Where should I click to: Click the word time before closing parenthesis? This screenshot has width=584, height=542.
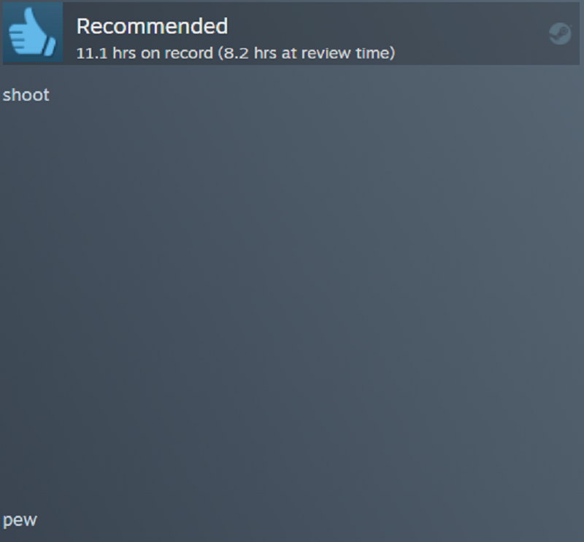[x=372, y=53]
